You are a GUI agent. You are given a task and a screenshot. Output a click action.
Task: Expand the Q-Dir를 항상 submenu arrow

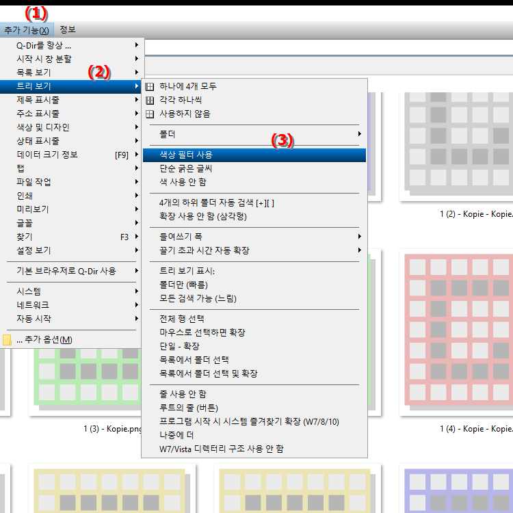[137, 45]
